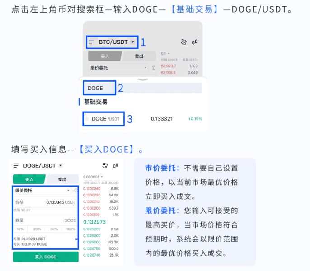310x271 pixels.
Task: Click the transfer arrows icon beside available USDT
Action: tap(76, 238)
